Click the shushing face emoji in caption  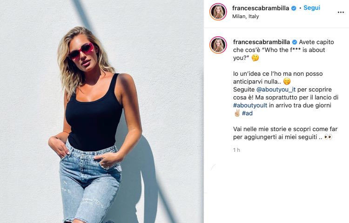[x=287, y=81]
